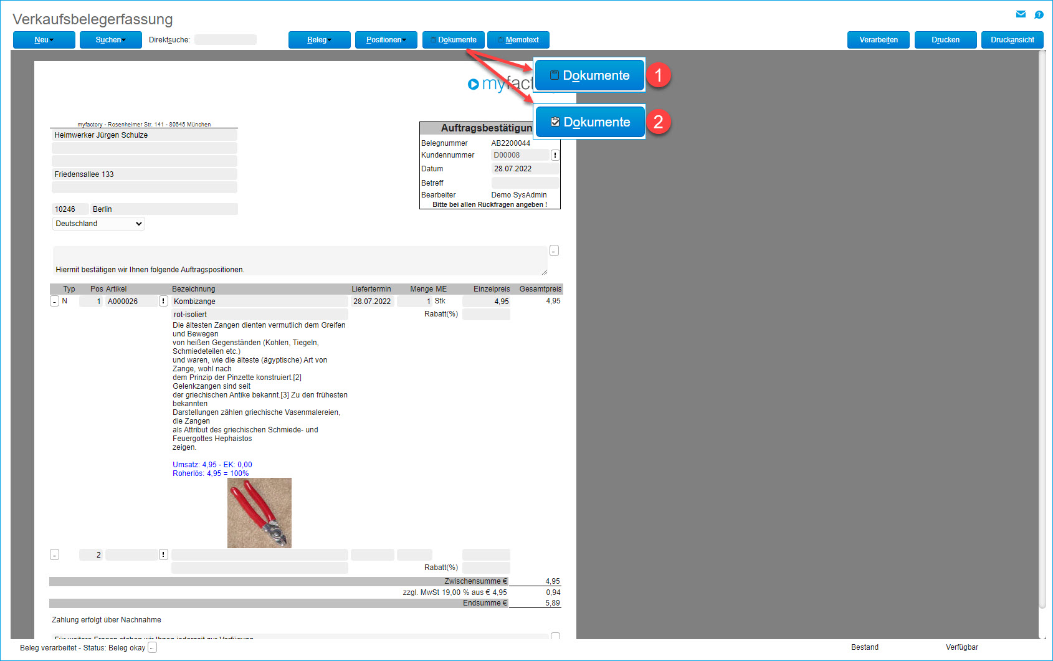Click the Menge field of position 1
Image resolution: width=1053 pixels, height=661 pixels.
(x=414, y=302)
